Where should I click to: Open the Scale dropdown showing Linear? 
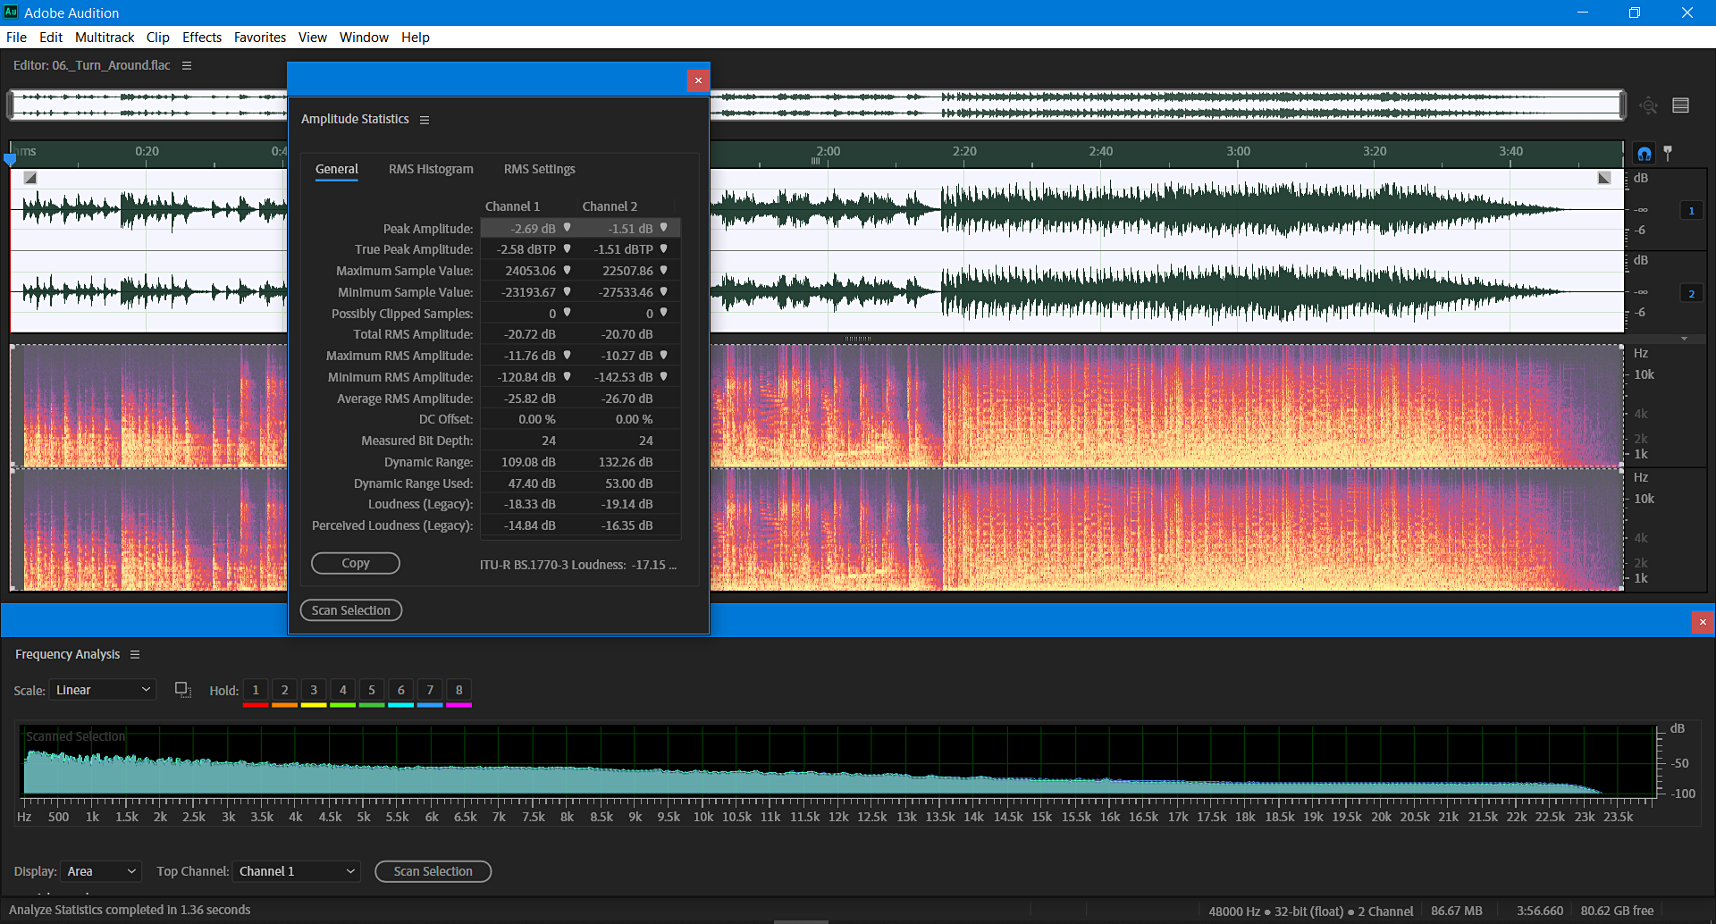[102, 689]
